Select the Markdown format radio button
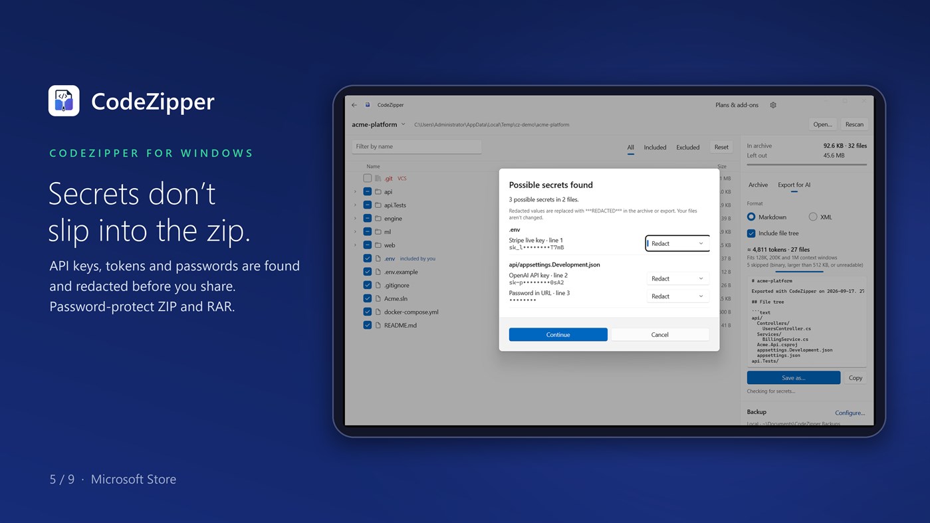The height and width of the screenshot is (523, 930). (x=751, y=217)
